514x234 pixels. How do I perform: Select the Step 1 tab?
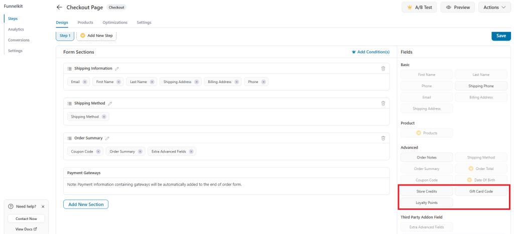coord(65,35)
